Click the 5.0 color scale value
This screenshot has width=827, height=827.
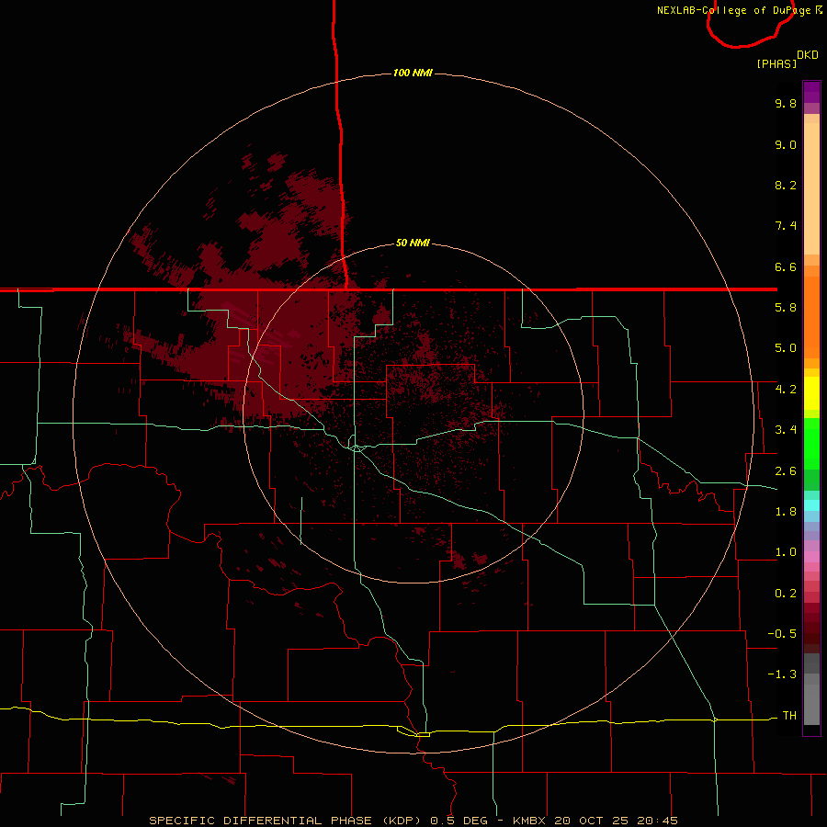click(x=786, y=348)
